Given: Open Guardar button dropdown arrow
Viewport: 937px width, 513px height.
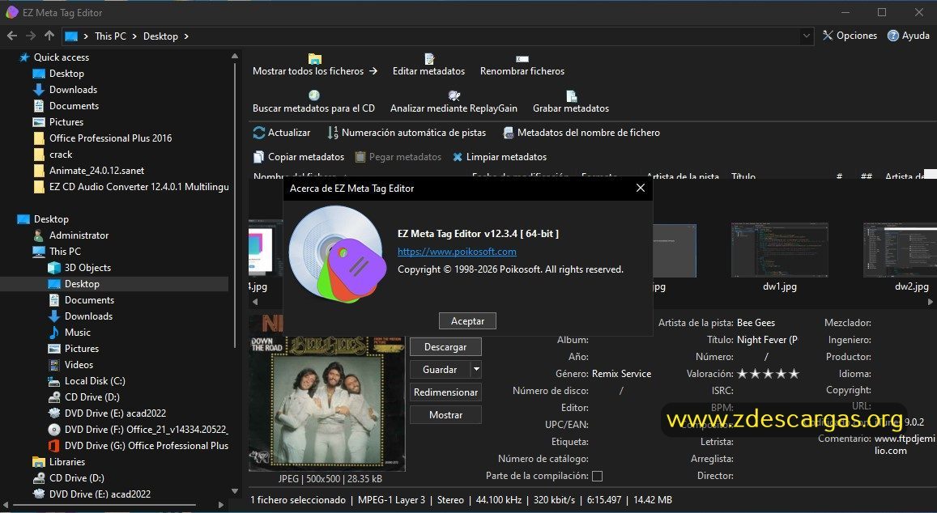Looking at the screenshot, I should (x=476, y=370).
